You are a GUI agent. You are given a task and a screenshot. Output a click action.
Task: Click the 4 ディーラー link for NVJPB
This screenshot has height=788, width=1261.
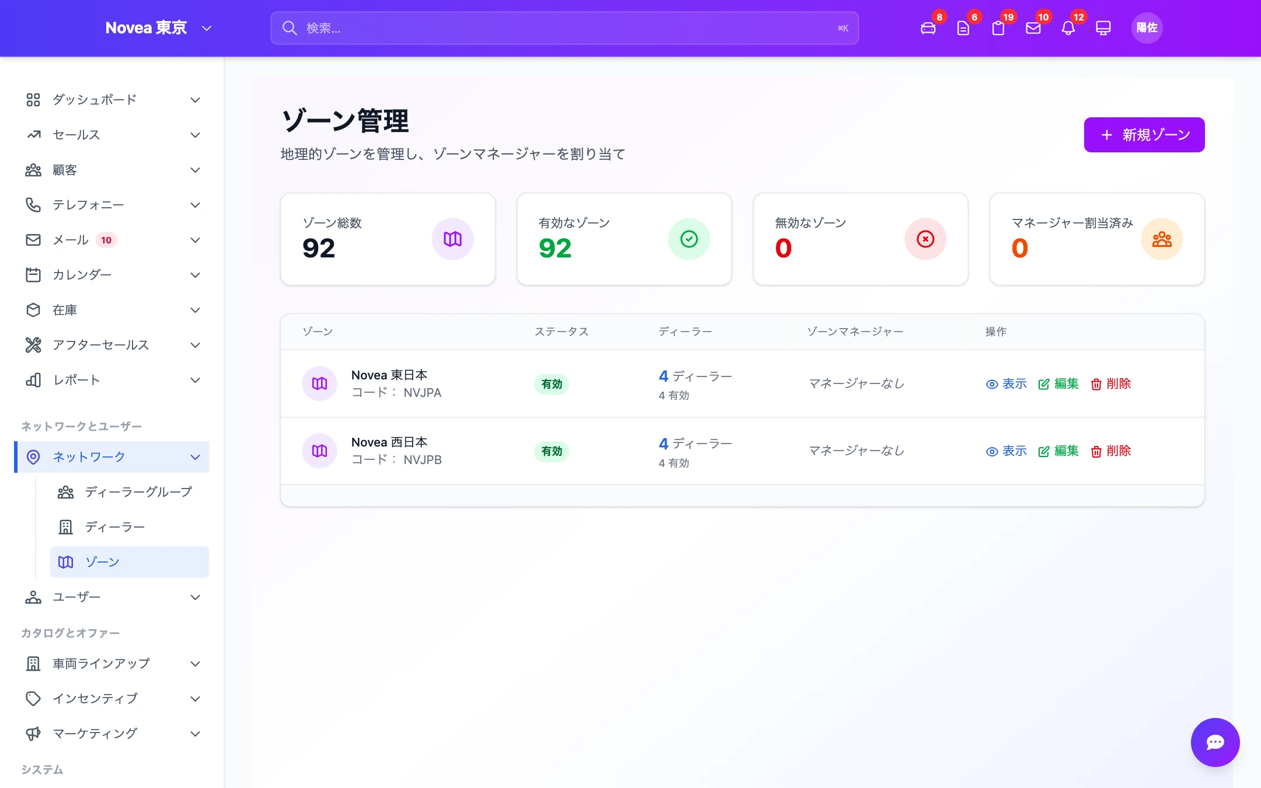pos(695,443)
